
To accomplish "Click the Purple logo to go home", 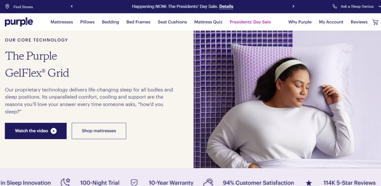I will click(x=19, y=22).
